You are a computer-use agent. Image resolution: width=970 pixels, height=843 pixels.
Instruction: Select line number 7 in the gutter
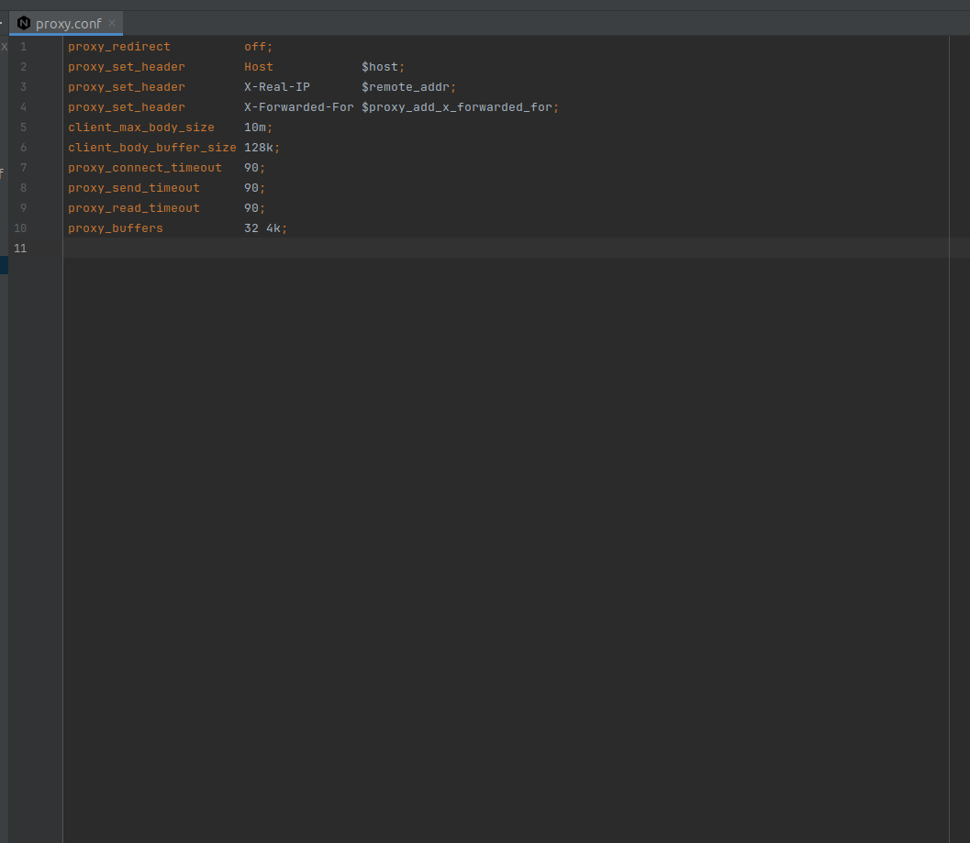[23, 167]
